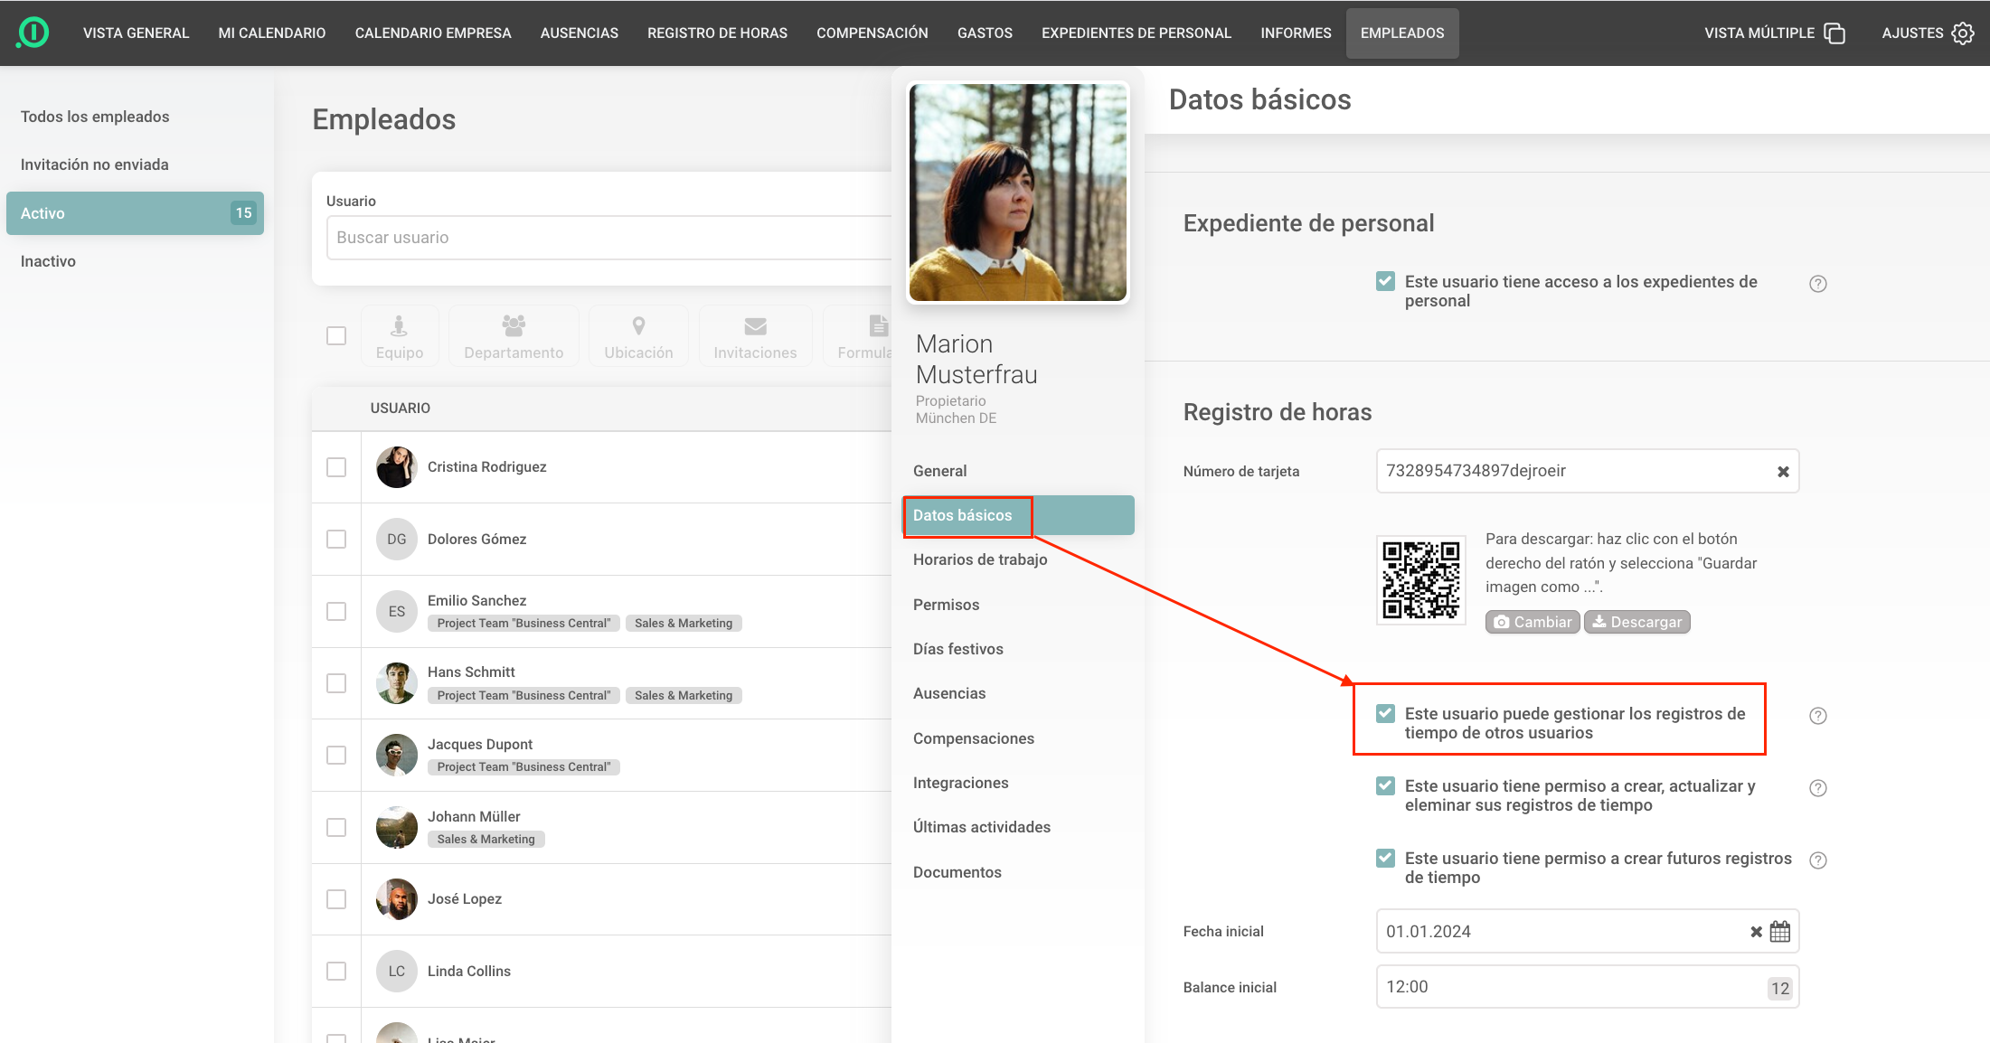The width and height of the screenshot is (1990, 1043).
Task: Open the Vista General tab
Action: pyautogui.click(x=137, y=33)
